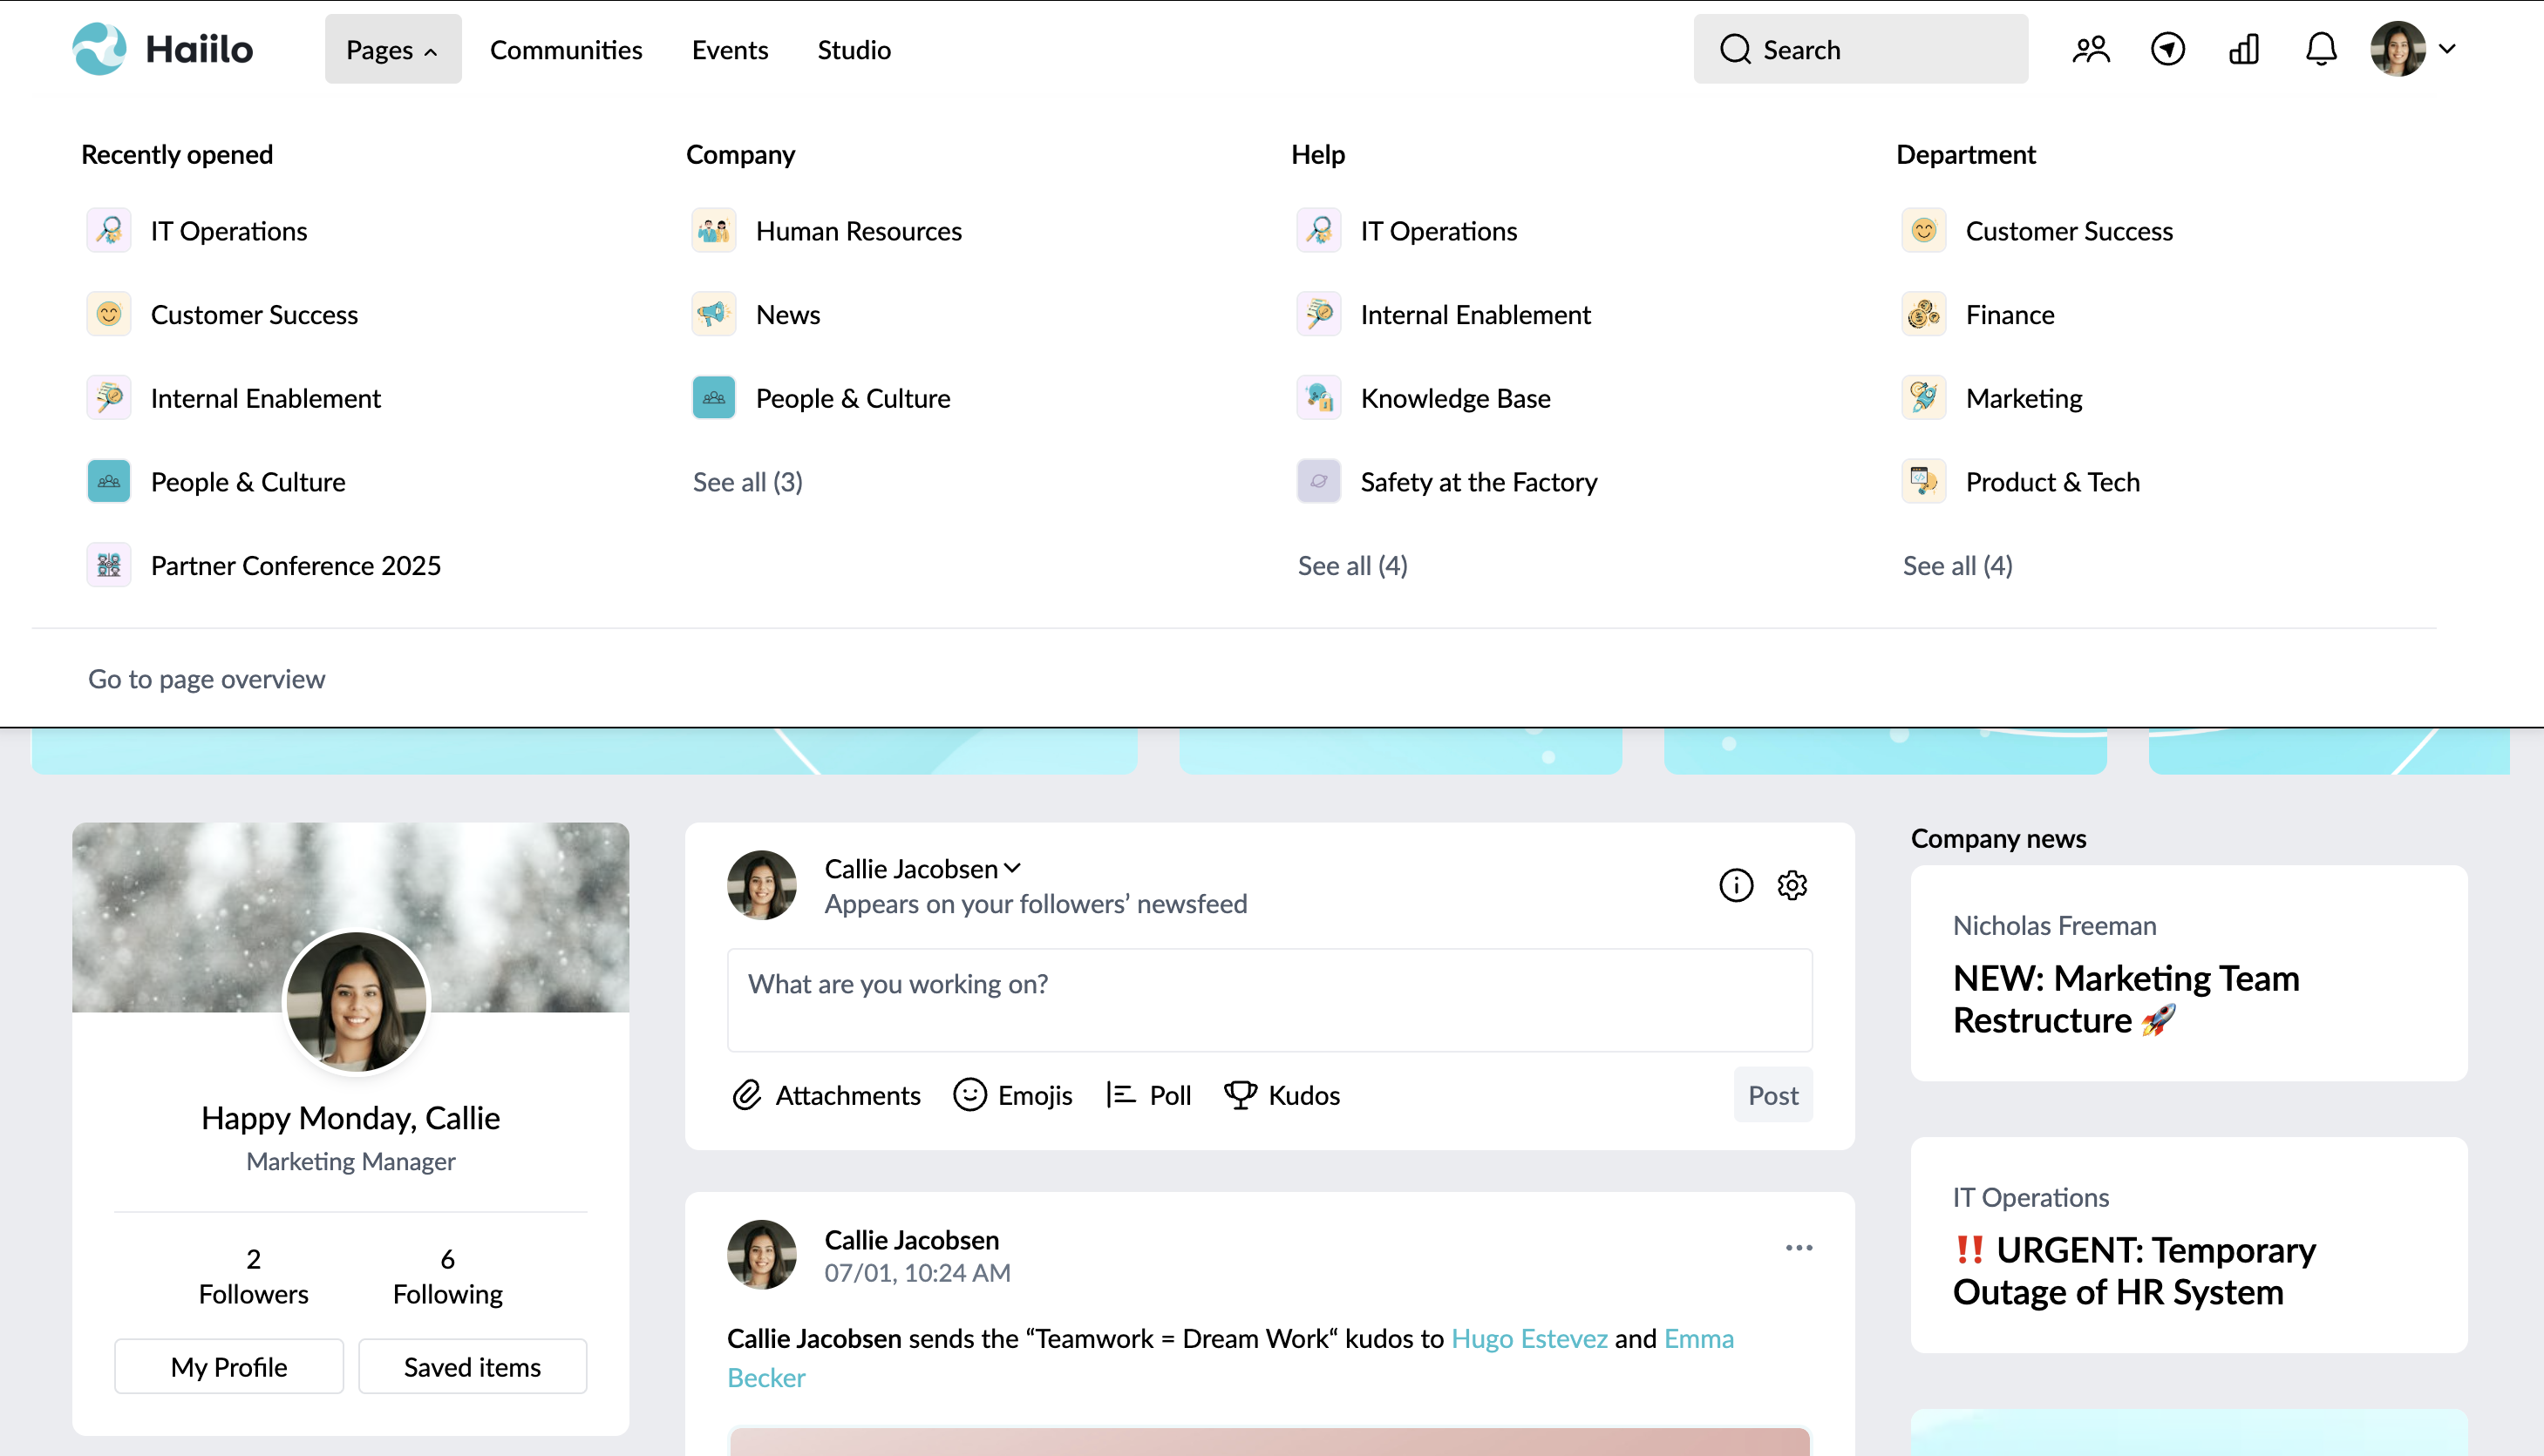Screen dimensions: 2544x1456
Task: Open the audience dropdown next to Callie Jacobsen
Action: tap(1013, 868)
